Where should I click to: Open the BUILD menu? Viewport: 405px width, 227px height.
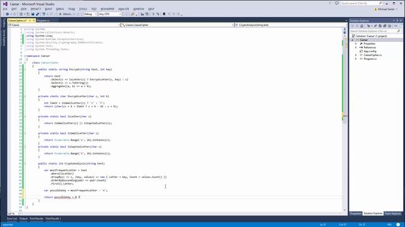point(48,9)
